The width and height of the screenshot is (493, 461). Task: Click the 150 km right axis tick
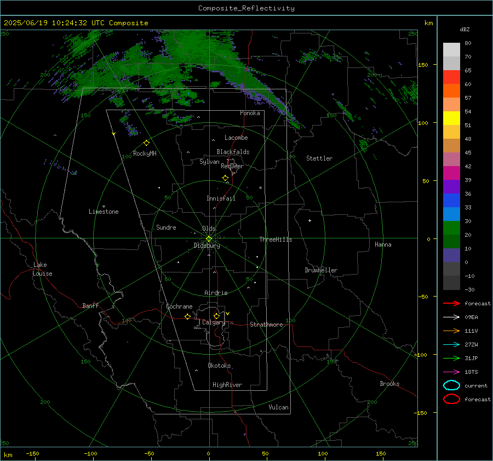point(423,65)
